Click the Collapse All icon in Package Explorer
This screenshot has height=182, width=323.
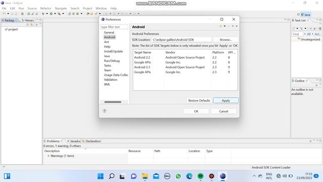pos(28,25)
